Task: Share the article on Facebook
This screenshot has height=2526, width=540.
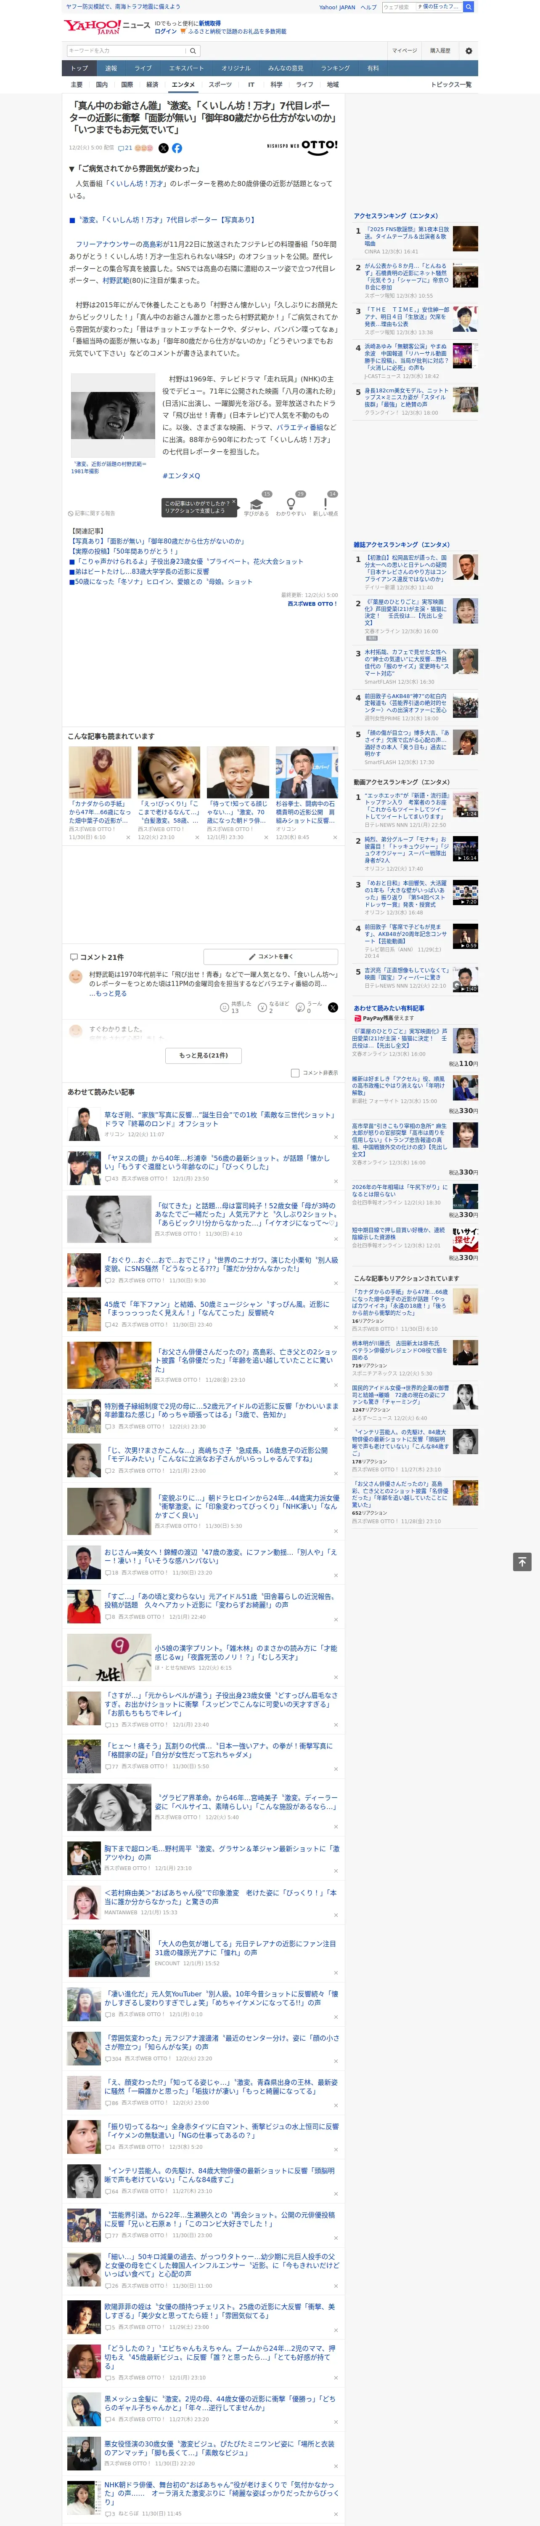Action: pyautogui.click(x=177, y=148)
